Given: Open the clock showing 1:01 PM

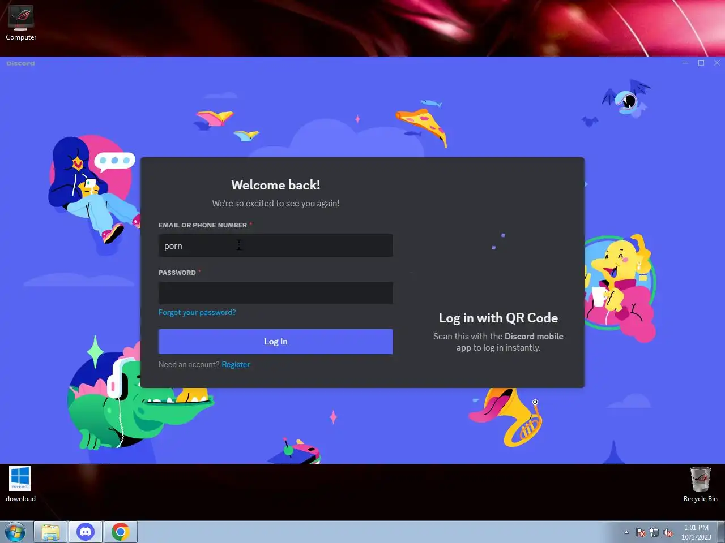Looking at the screenshot, I should tap(696, 532).
